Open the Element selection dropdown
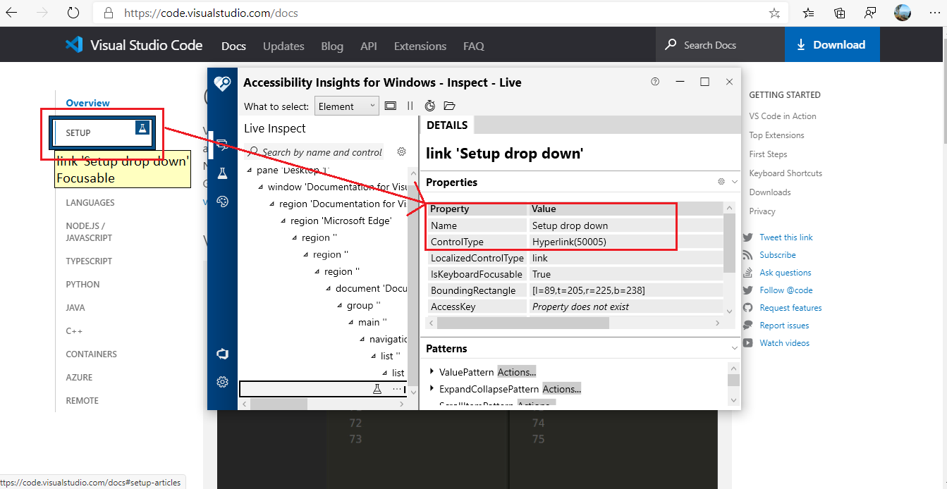 [346, 105]
